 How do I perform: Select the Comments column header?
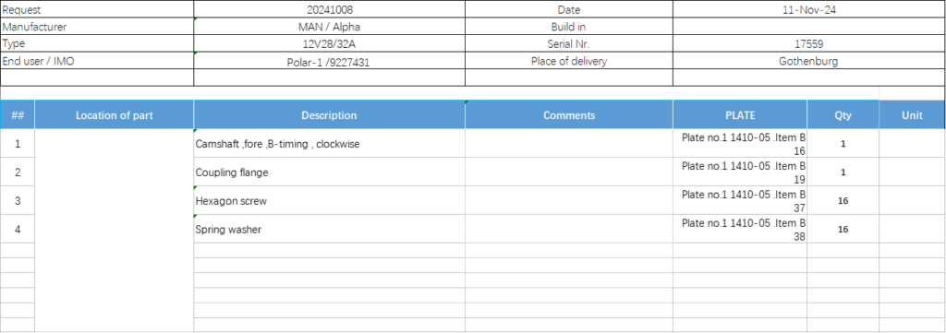click(x=569, y=115)
